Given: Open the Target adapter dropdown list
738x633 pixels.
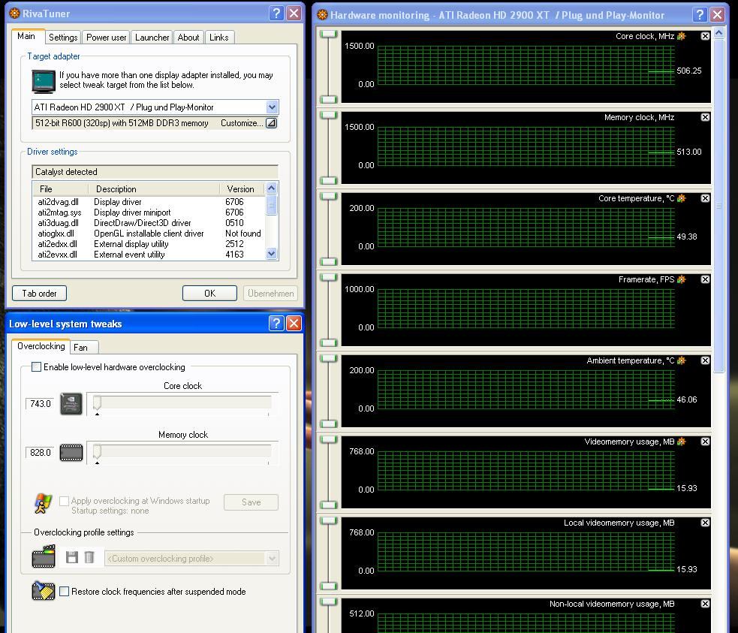Looking at the screenshot, I should point(272,107).
